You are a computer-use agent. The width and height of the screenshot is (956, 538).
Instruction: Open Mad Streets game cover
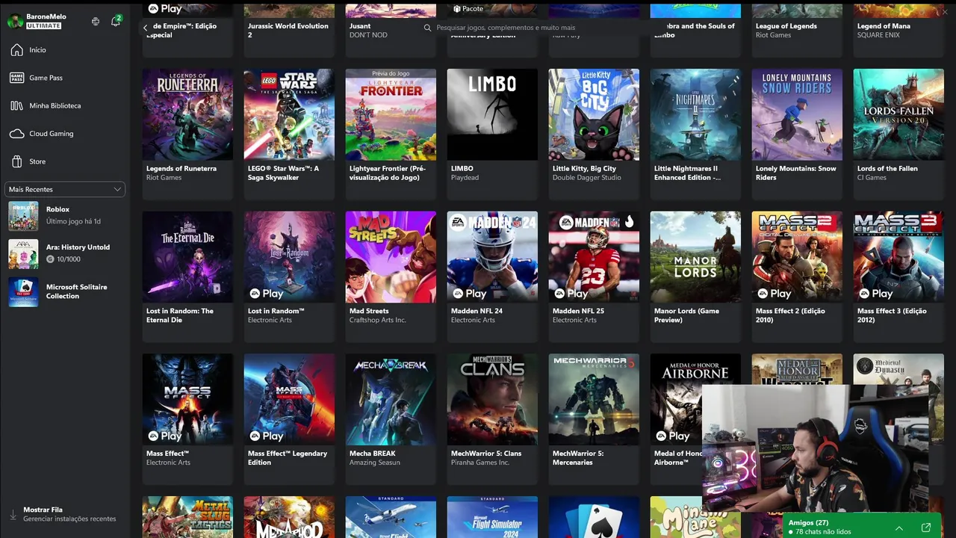click(391, 257)
